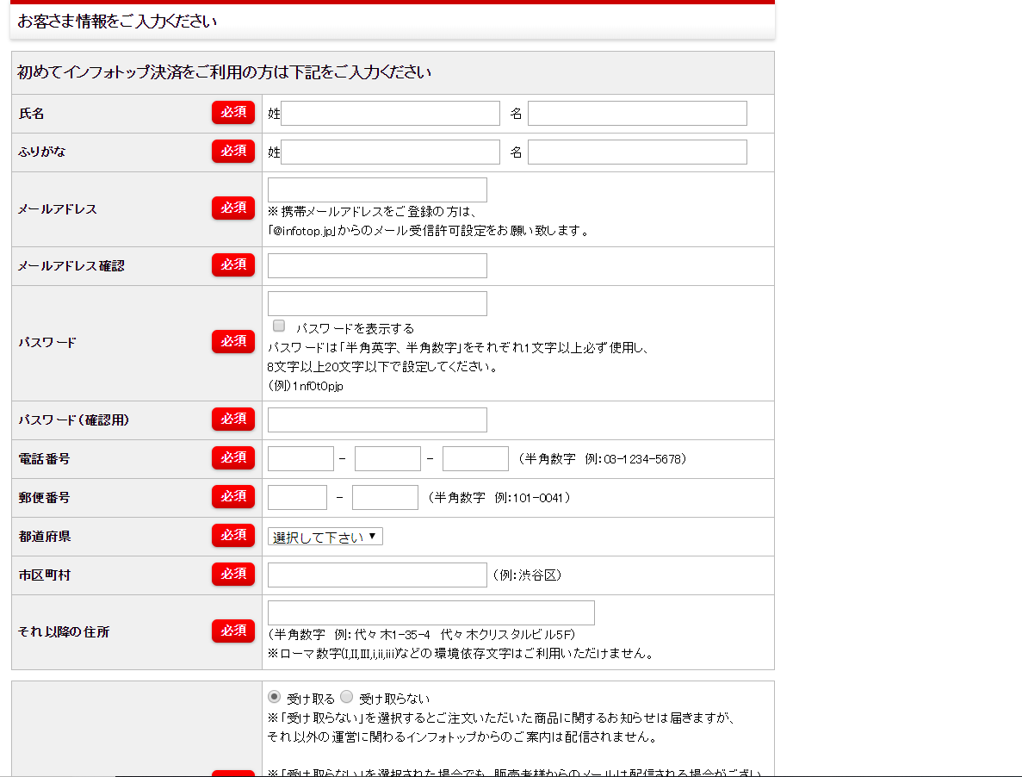Click the 必須 badge in the それ以降の住所 row

(233, 631)
